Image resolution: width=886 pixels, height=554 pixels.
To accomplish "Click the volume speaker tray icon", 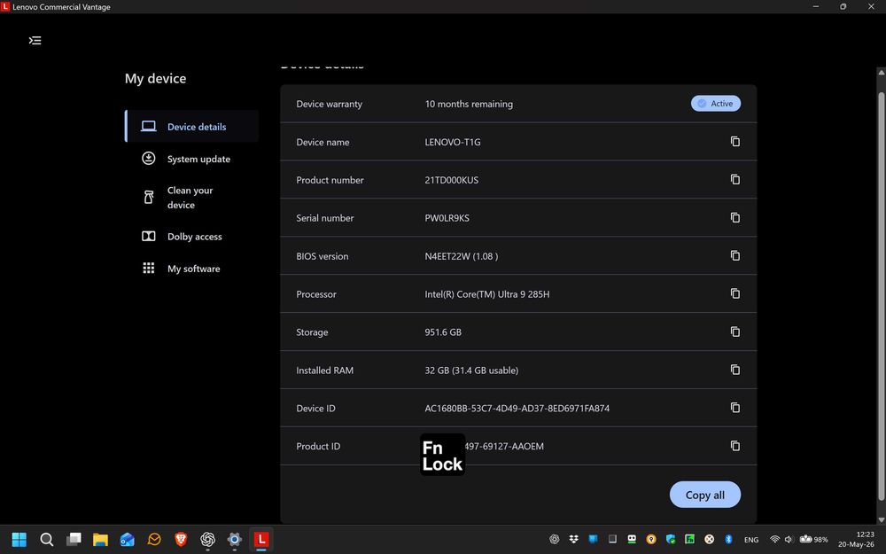I will [789, 539].
